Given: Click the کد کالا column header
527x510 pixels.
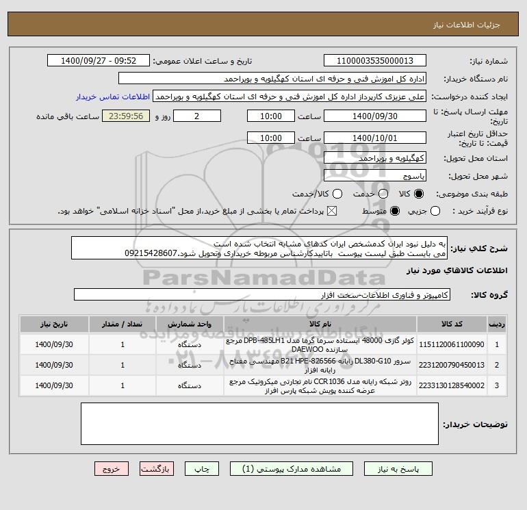Looking at the screenshot, I should [x=452, y=324].
